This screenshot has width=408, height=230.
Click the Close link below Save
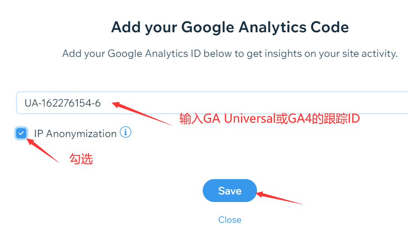point(230,219)
